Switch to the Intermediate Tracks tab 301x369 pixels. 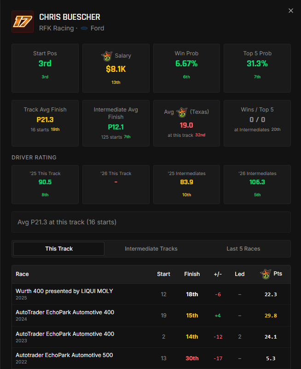click(151, 249)
